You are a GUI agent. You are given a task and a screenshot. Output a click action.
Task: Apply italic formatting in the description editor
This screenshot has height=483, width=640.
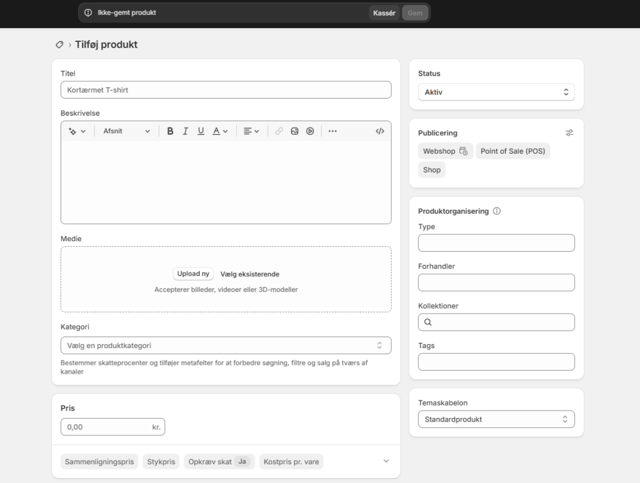click(x=185, y=131)
